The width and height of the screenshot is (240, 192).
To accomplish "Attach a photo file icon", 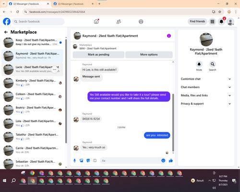I will [82, 160].
